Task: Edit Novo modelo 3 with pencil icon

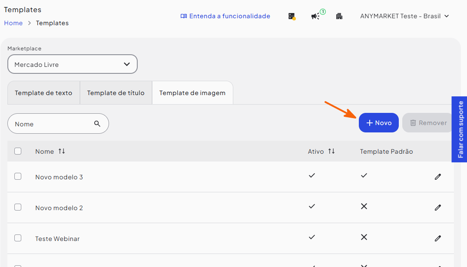Action: (x=437, y=177)
